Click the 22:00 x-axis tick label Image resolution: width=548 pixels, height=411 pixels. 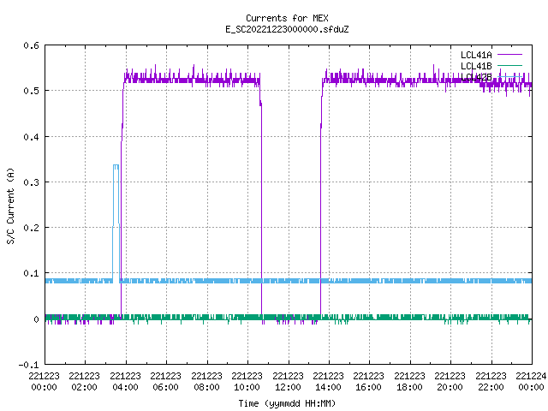[491, 387]
